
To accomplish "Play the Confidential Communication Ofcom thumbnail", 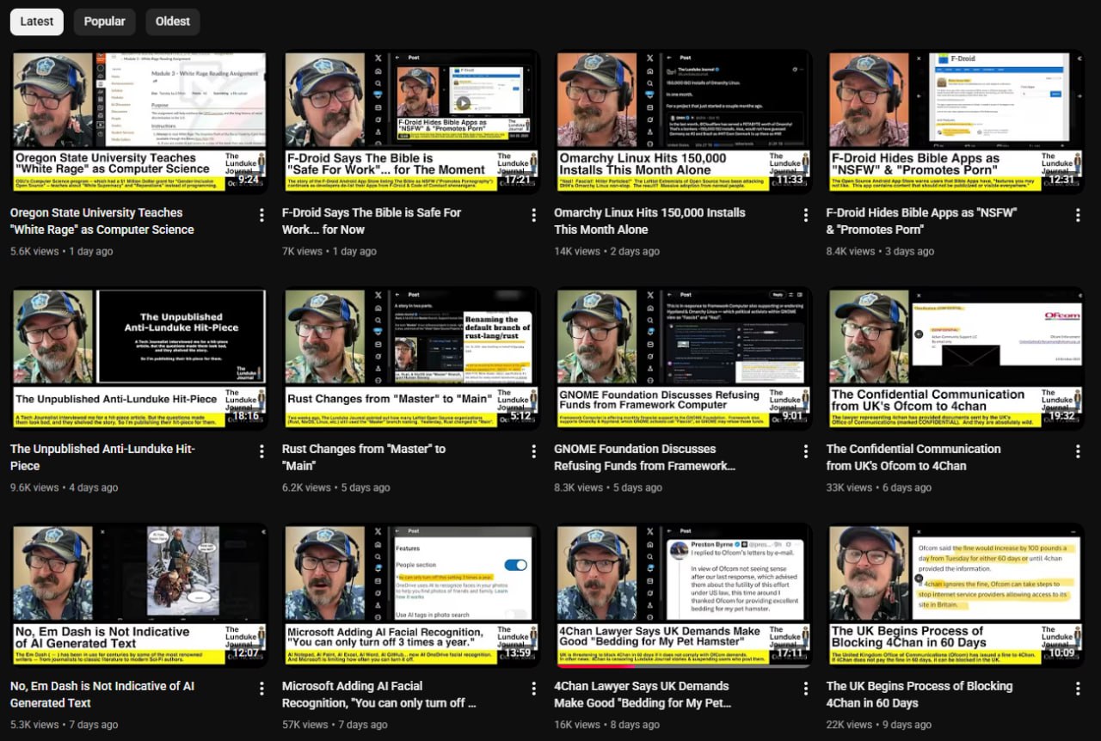I will click(956, 358).
